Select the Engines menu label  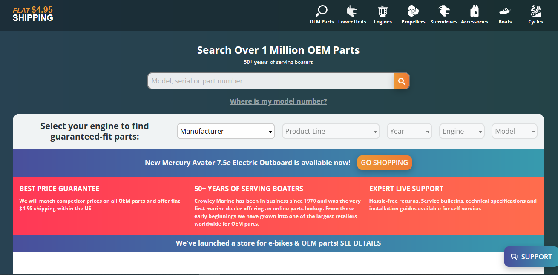[383, 22]
